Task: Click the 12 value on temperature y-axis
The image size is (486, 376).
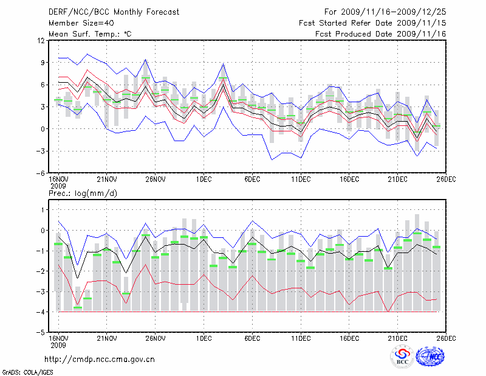Action: (41, 41)
